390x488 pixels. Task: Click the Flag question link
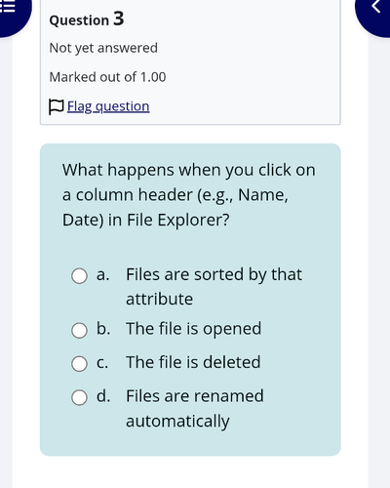click(x=108, y=106)
